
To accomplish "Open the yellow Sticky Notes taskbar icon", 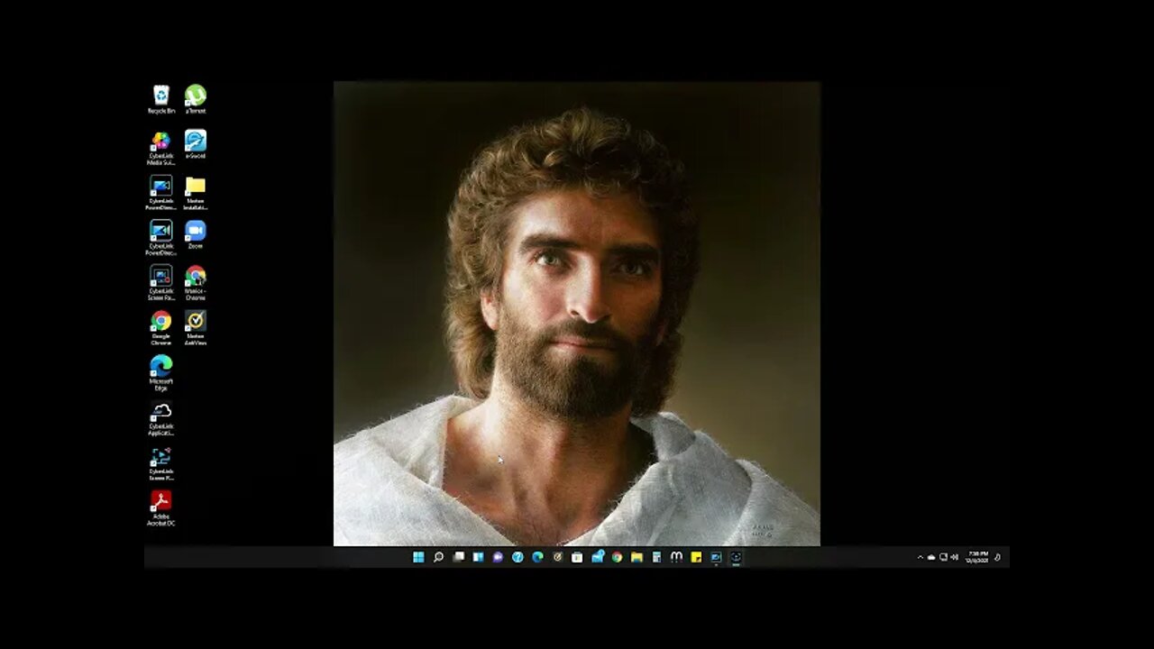I will click(696, 557).
